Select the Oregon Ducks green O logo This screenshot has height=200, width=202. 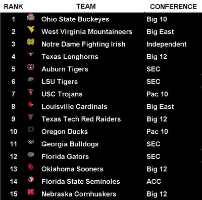click(x=31, y=130)
